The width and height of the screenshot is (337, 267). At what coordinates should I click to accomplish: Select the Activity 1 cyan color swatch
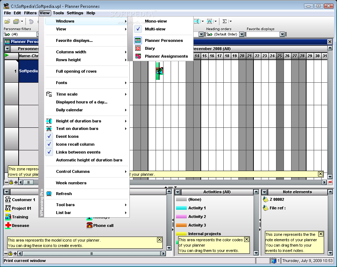tap(181, 208)
